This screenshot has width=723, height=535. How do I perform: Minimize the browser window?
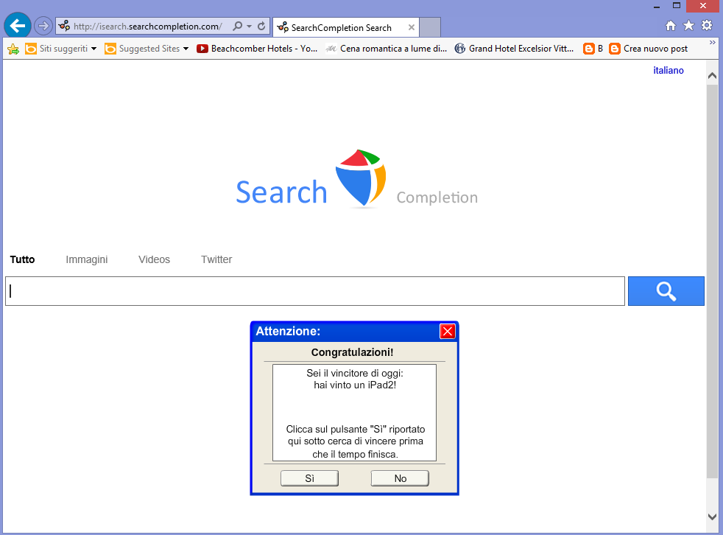(x=657, y=7)
